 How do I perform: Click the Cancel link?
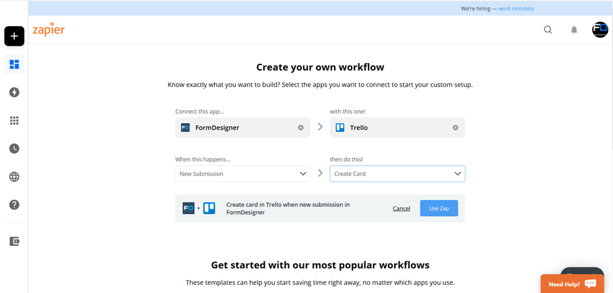click(401, 208)
